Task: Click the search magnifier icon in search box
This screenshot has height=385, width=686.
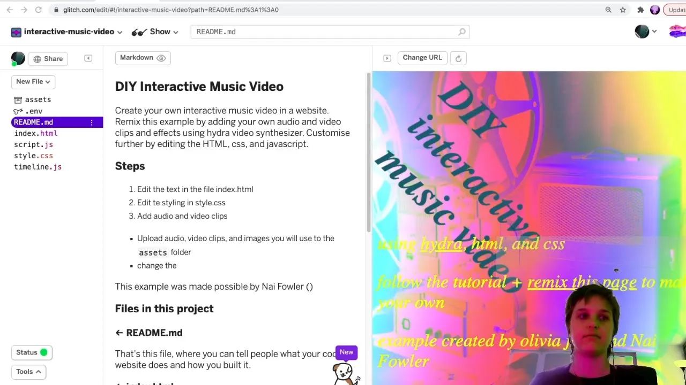Action: click(x=462, y=32)
